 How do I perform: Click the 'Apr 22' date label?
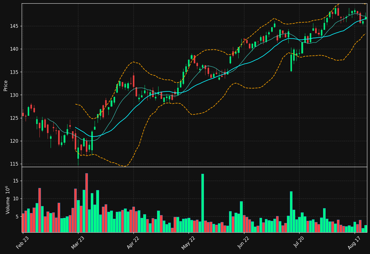(133, 243)
